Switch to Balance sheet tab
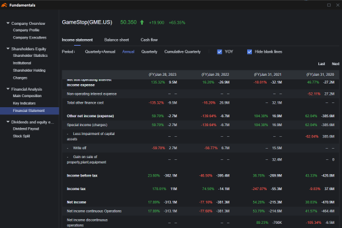Image resolution: width=342 pixels, height=228 pixels. (x=117, y=40)
